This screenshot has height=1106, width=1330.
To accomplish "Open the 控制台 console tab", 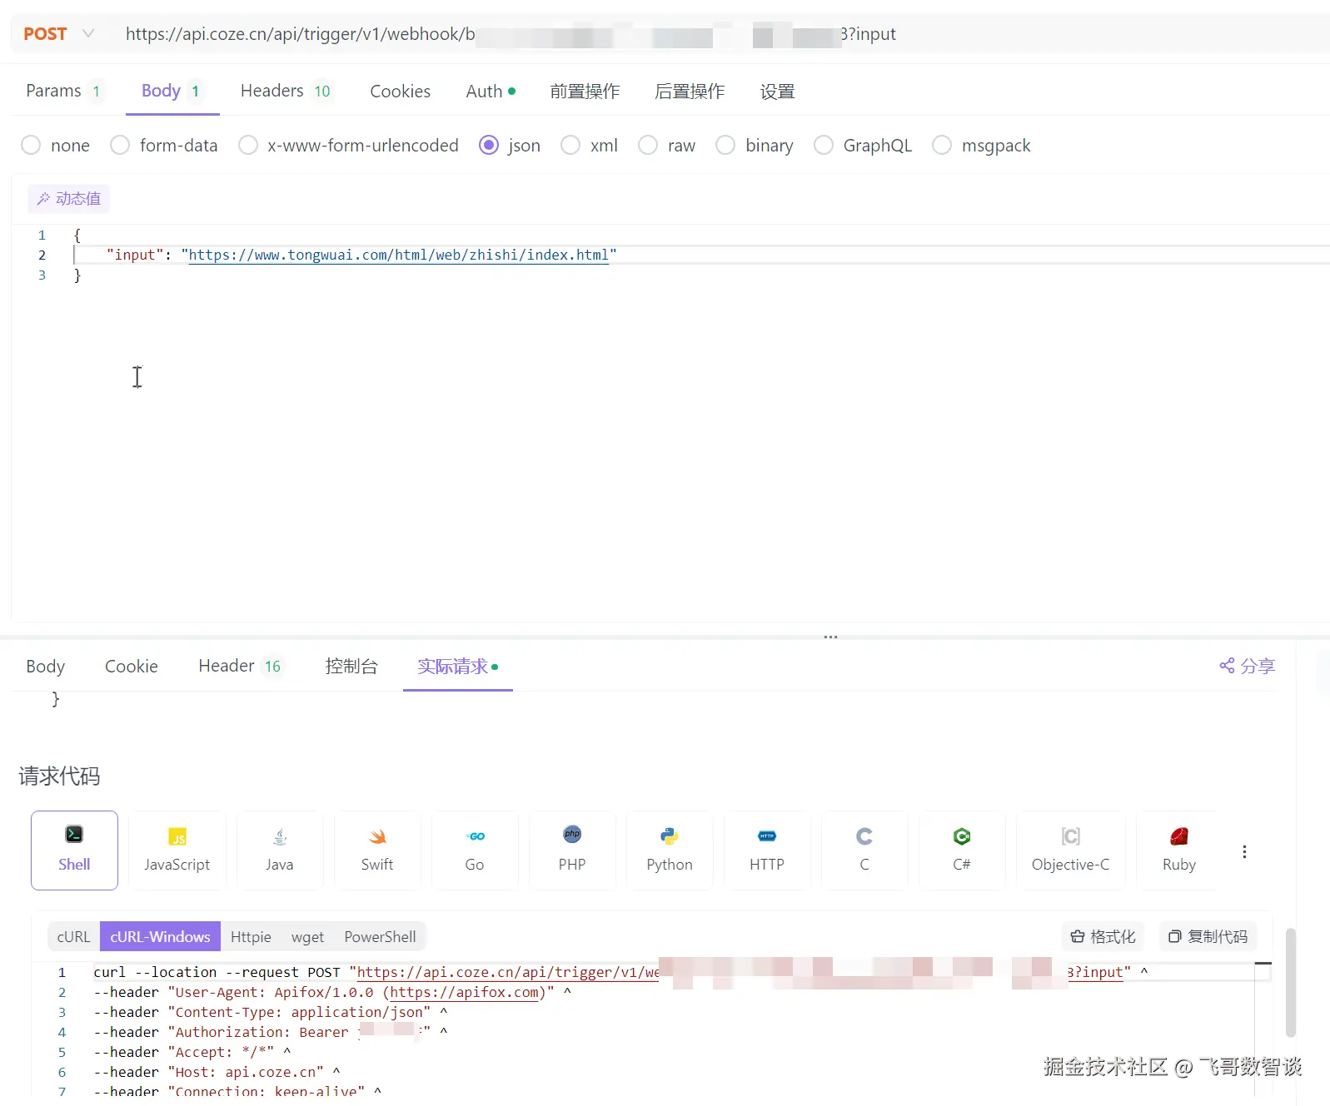I will pos(351,667).
